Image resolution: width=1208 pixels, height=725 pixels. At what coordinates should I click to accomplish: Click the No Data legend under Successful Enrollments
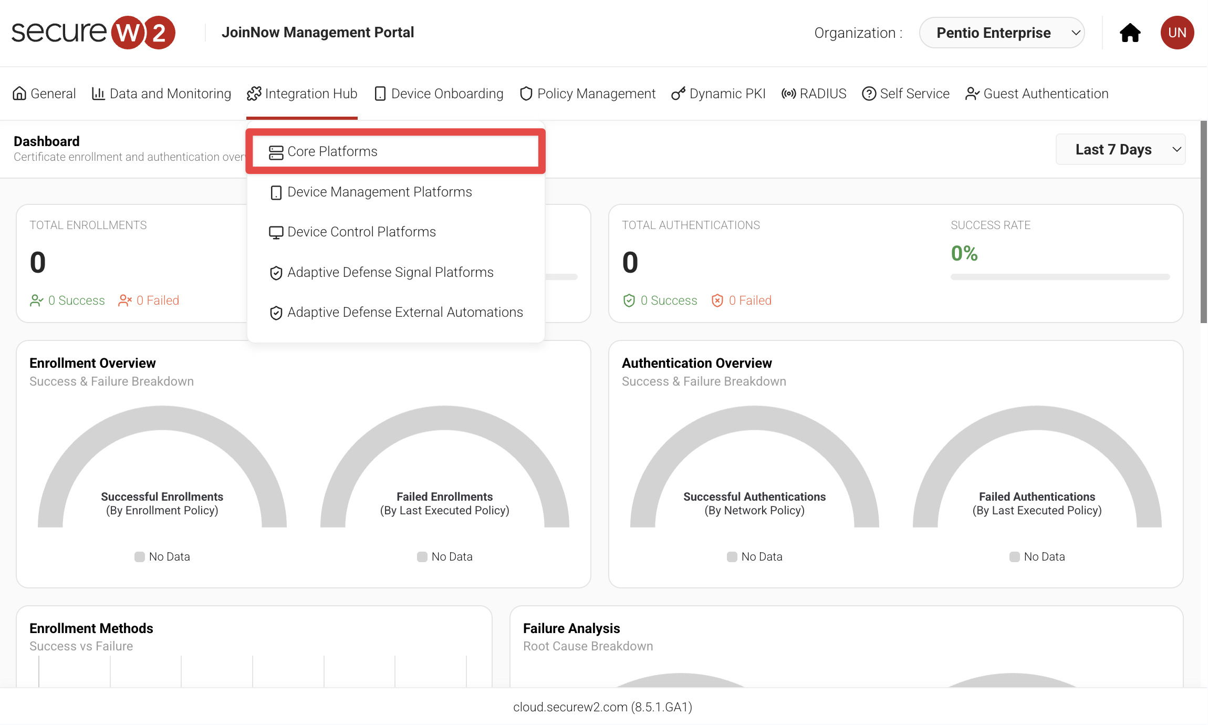(x=162, y=557)
